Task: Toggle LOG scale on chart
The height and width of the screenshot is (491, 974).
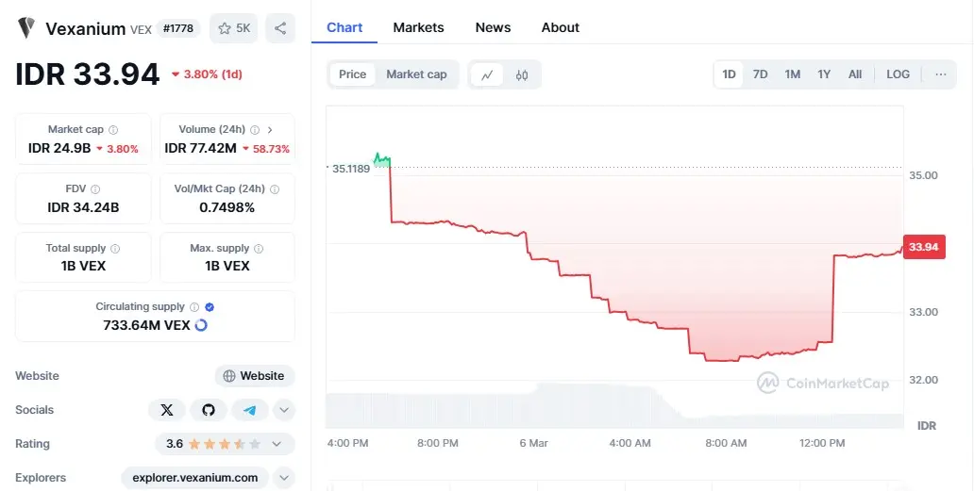Action: (898, 74)
